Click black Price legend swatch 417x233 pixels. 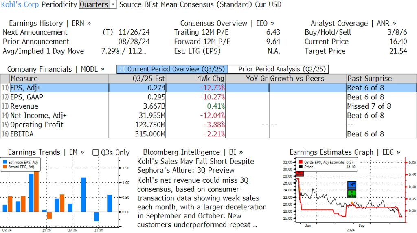click(x=301, y=167)
